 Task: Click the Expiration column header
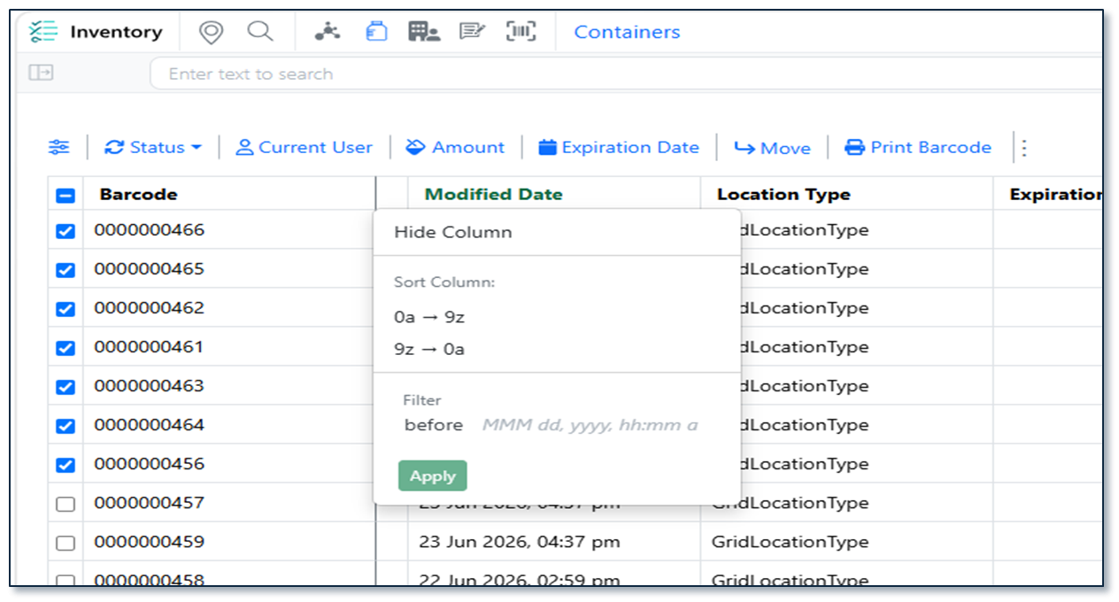click(1055, 195)
